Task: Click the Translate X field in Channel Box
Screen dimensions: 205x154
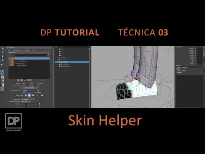Action: click(x=199, y=48)
